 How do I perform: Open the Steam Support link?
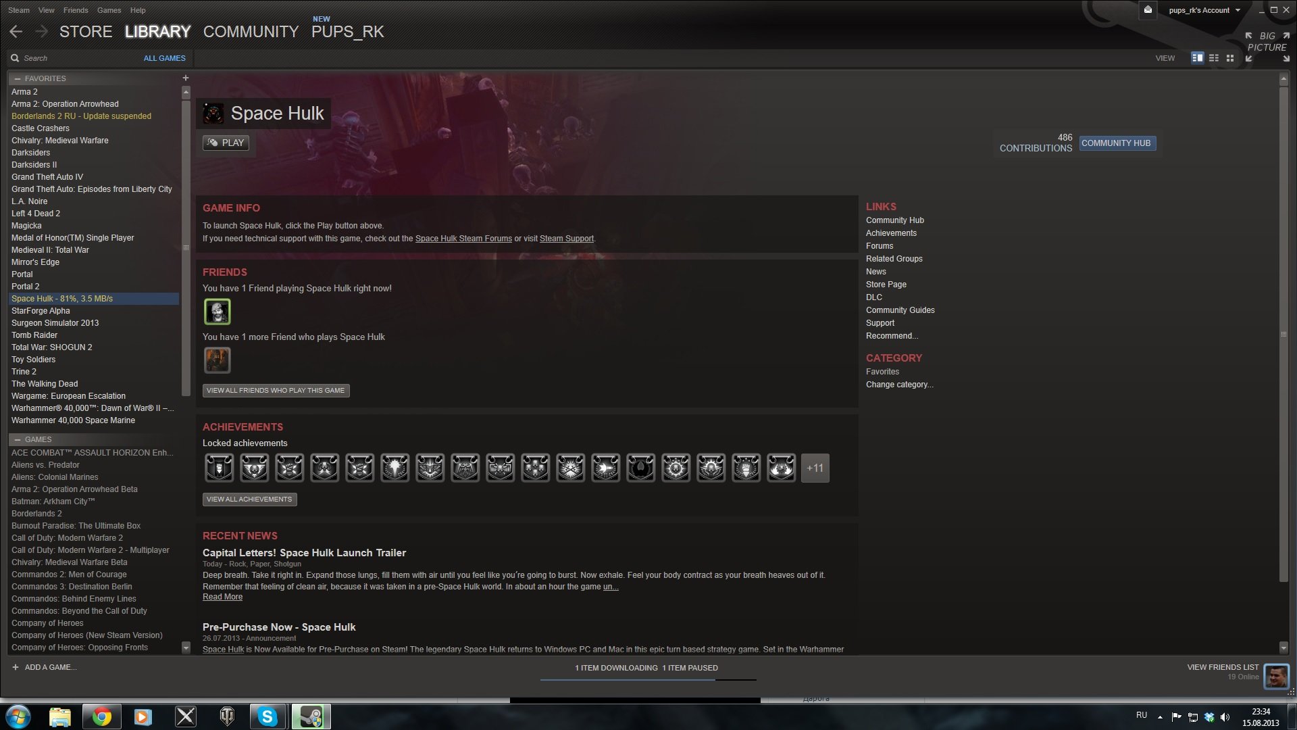click(567, 239)
